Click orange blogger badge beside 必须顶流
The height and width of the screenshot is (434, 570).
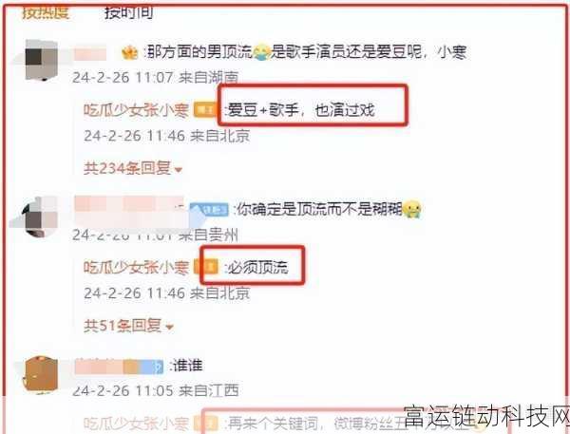pyautogui.click(x=206, y=267)
